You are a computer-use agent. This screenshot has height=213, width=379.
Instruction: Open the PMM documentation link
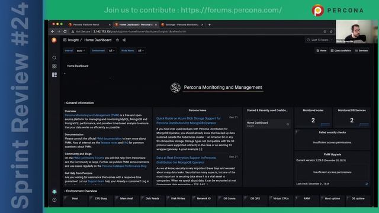click(109, 138)
